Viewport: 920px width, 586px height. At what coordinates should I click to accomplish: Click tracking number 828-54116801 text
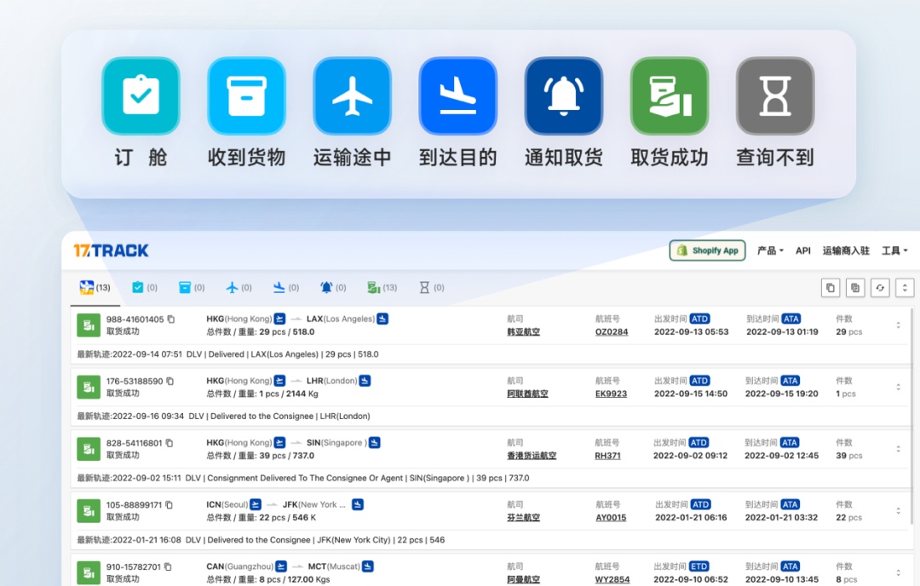(x=134, y=443)
